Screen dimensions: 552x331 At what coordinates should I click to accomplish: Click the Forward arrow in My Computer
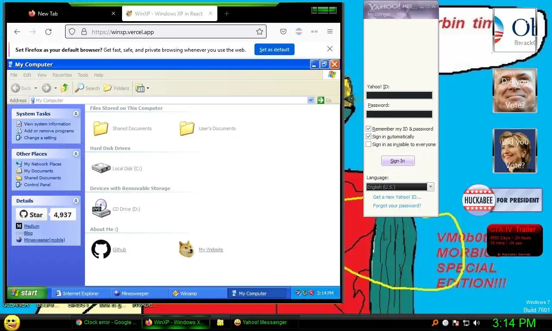click(46, 88)
